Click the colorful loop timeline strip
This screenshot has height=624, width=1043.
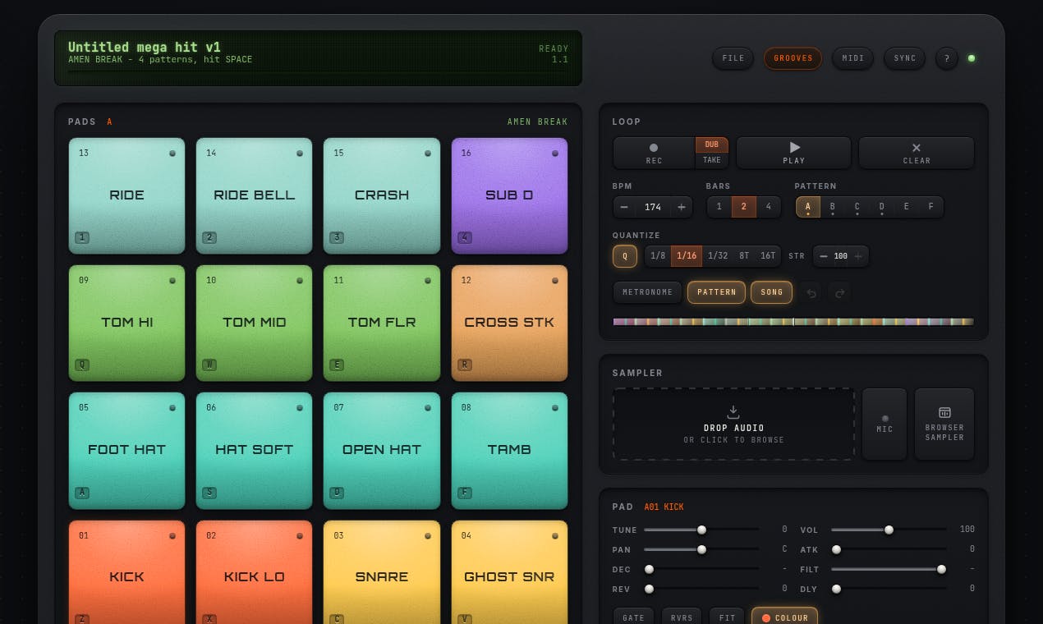(x=793, y=322)
